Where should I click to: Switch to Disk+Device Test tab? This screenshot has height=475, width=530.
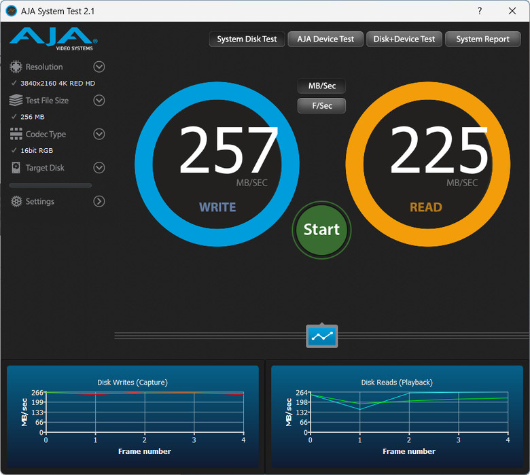(404, 39)
